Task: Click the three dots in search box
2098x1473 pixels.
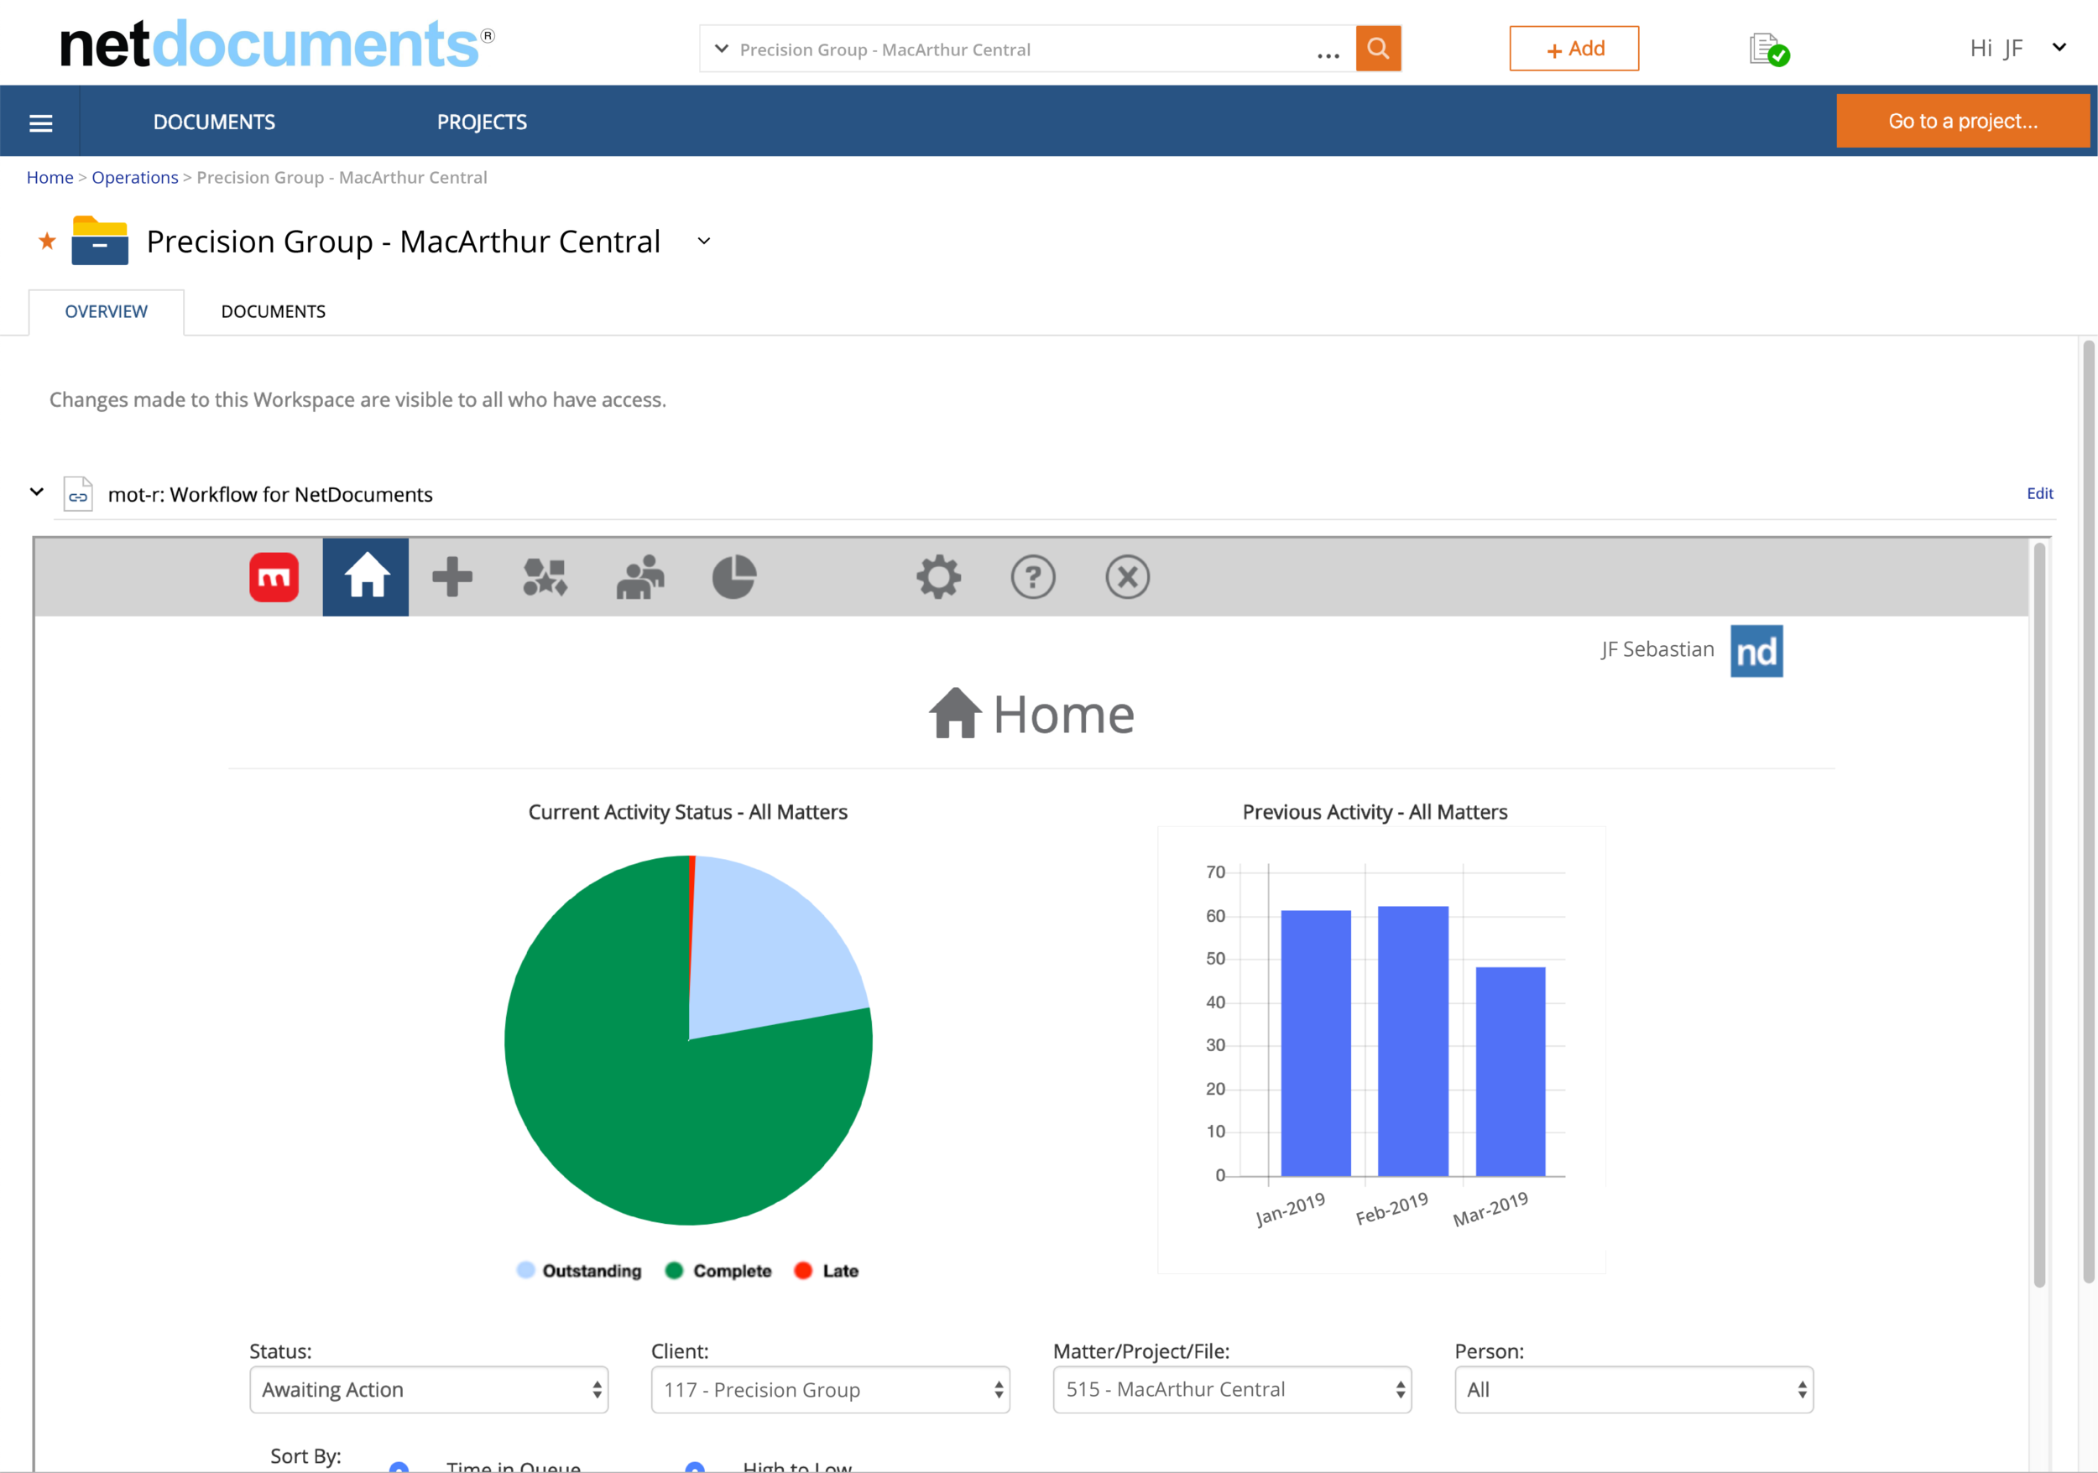Action: (x=1328, y=55)
